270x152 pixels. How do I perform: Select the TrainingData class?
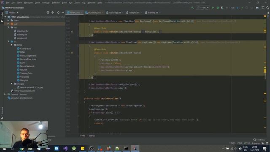[x=26, y=73]
